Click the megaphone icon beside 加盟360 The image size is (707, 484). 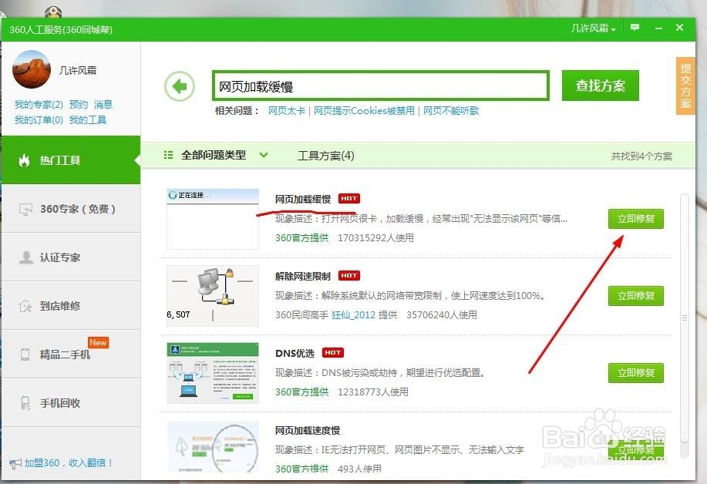[x=15, y=463]
